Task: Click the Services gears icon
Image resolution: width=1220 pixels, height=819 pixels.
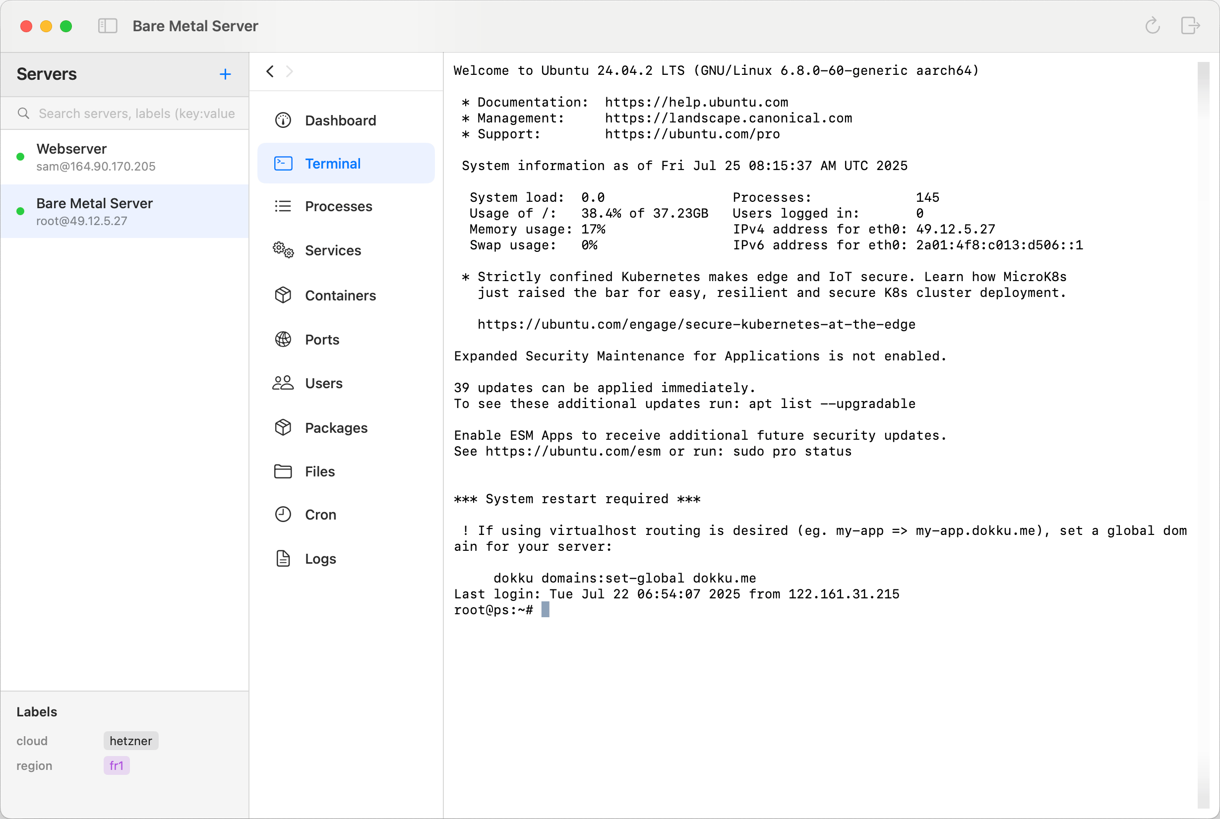Action: [283, 250]
